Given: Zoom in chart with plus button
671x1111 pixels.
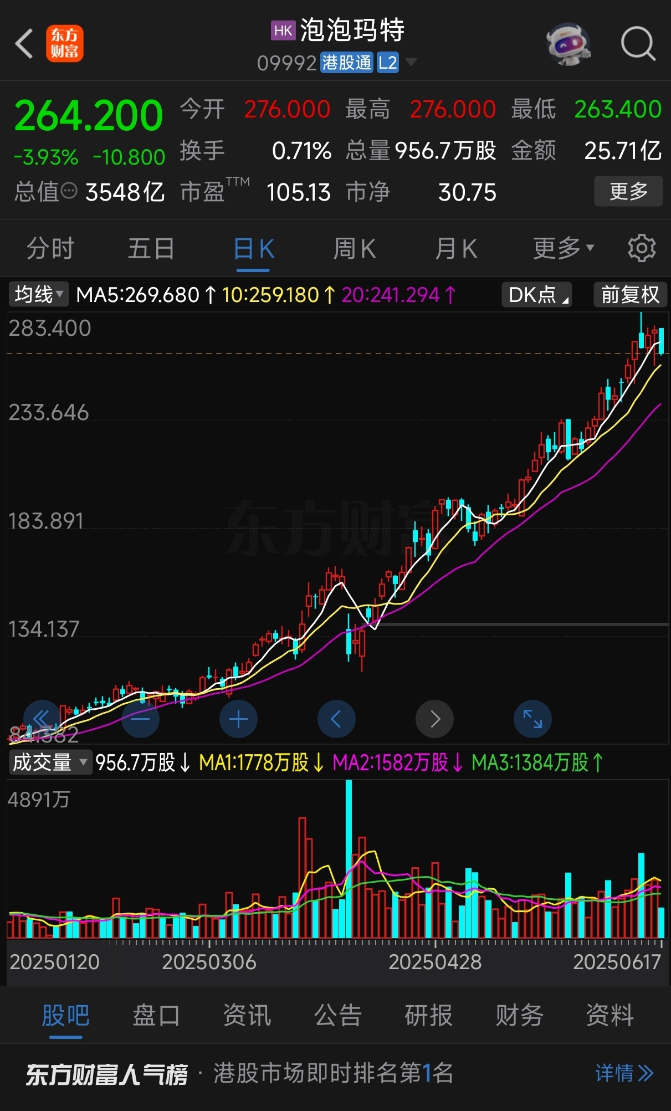Looking at the screenshot, I should click(238, 719).
